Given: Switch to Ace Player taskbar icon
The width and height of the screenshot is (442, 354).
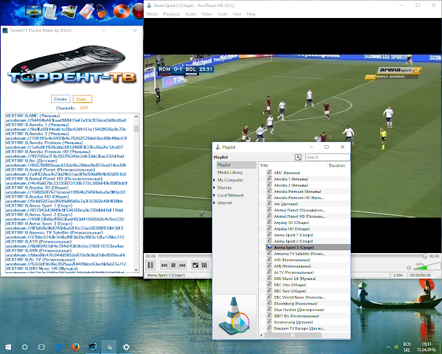Looking at the screenshot, I should click(110, 347).
